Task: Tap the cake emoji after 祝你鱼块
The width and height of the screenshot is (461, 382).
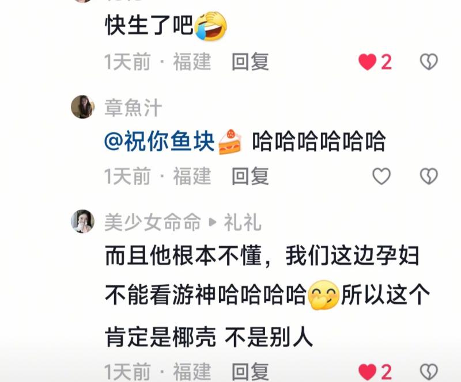Action: point(230,142)
